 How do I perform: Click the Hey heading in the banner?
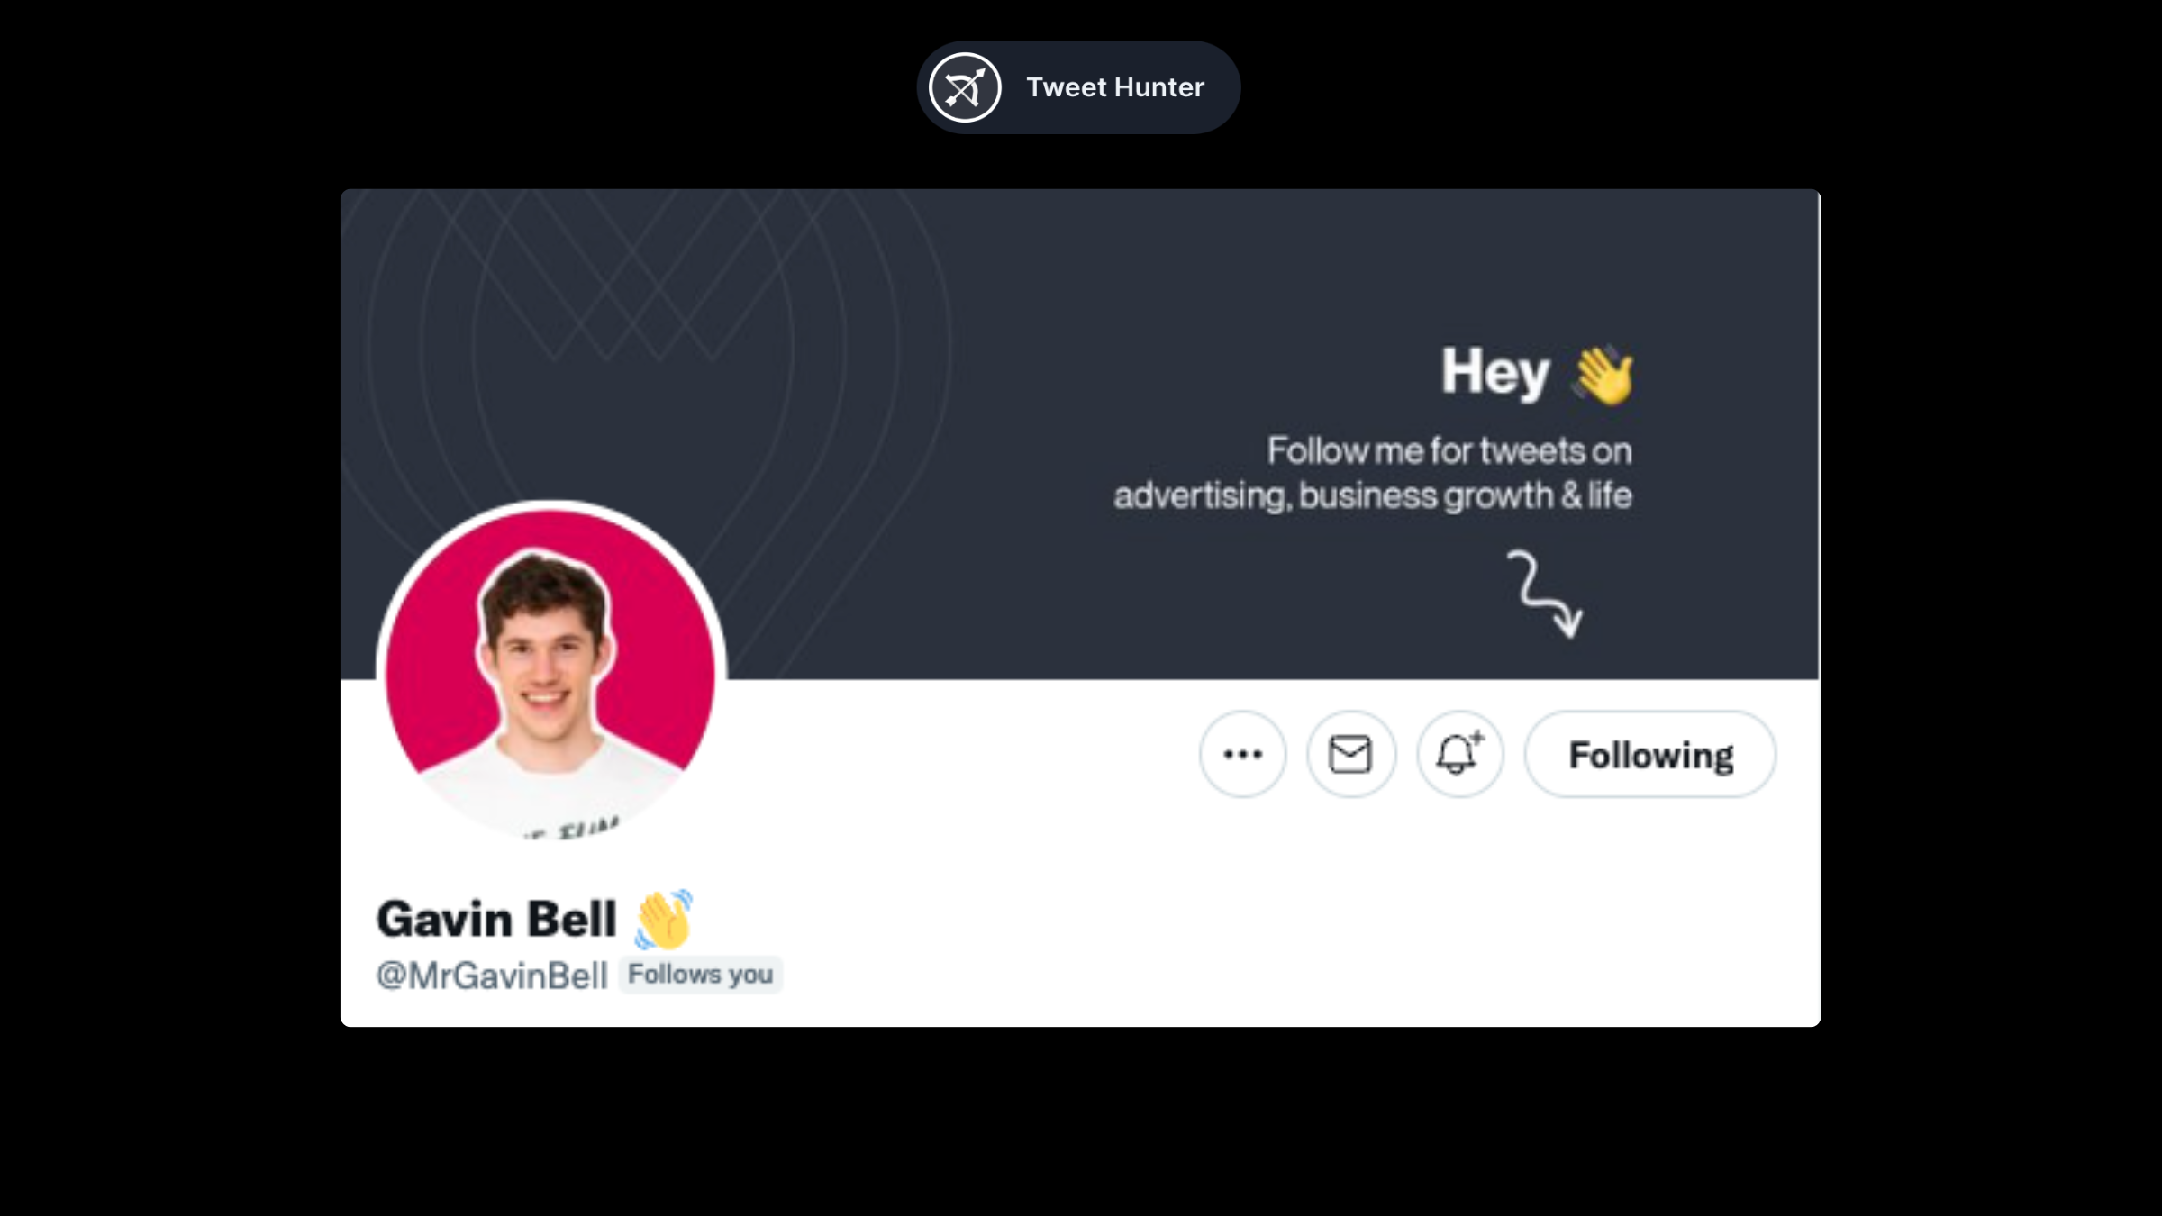1494,371
